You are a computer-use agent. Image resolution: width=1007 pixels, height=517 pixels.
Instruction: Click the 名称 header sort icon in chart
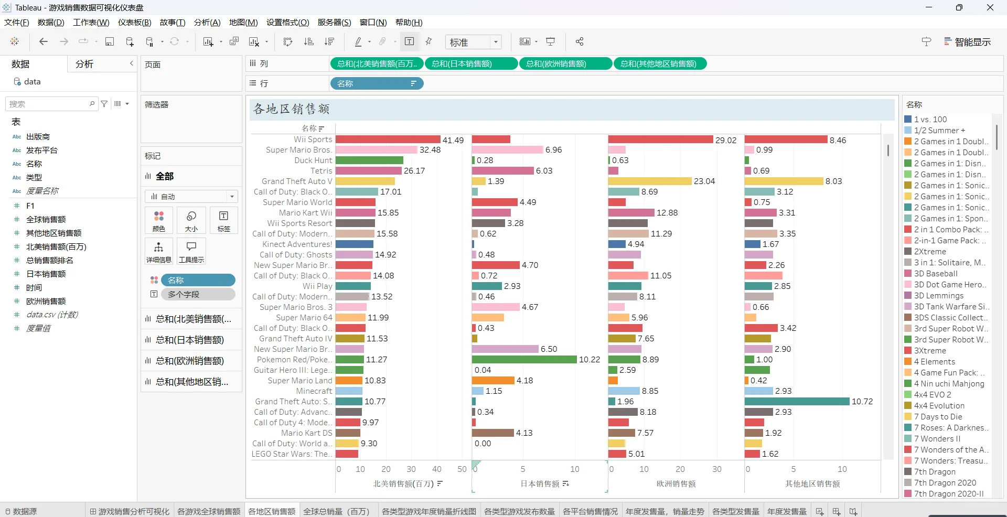coord(322,128)
